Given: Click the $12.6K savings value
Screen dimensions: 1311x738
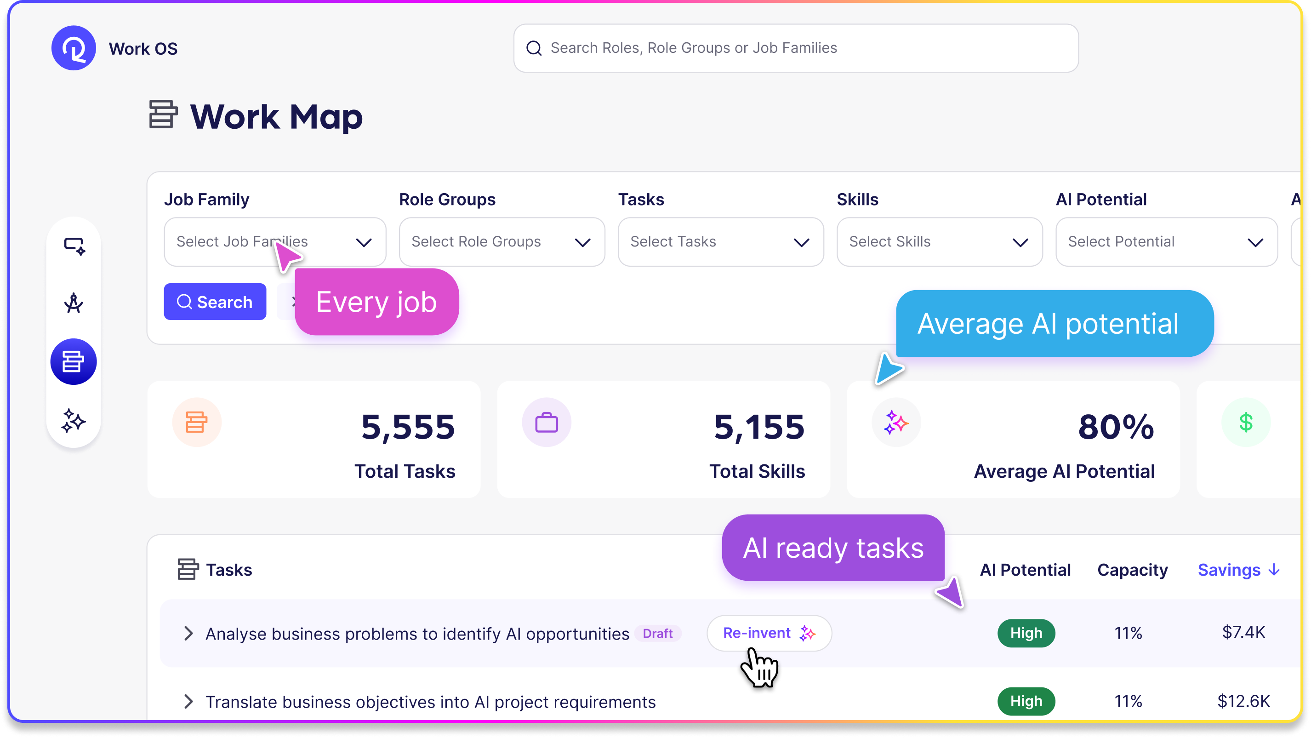Looking at the screenshot, I should (x=1243, y=701).
